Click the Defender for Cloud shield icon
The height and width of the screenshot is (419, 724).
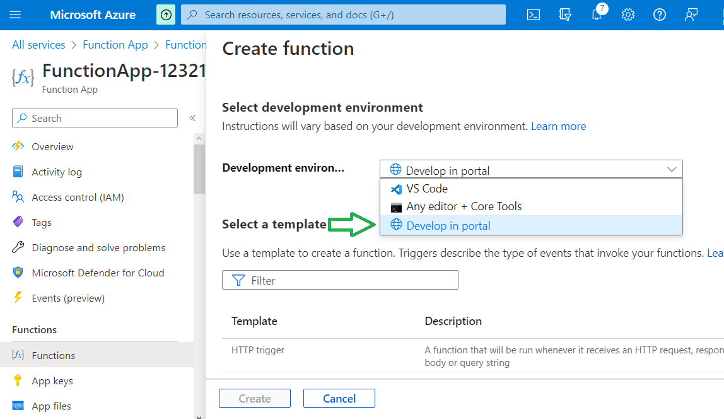18,273
